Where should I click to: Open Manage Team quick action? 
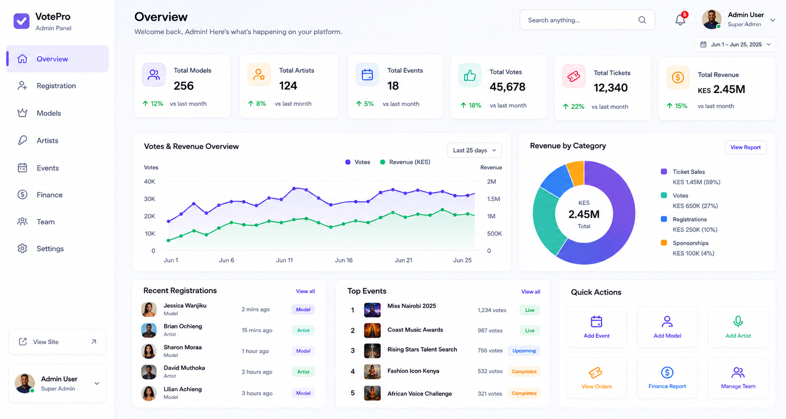click(x=738, y=378)
